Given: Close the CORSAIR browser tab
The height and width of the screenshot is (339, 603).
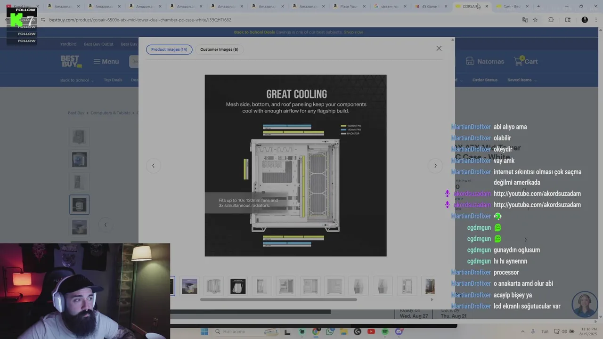Looking at the screenshot, I should click(486, 7).
